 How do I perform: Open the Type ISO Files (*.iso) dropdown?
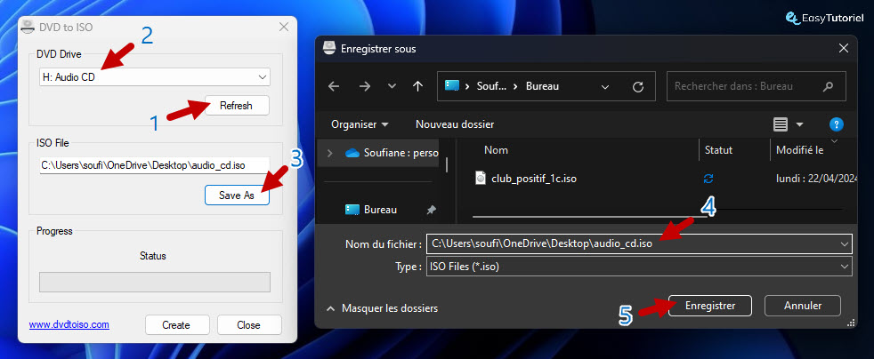pyautogui.click(x=639, y=267)
